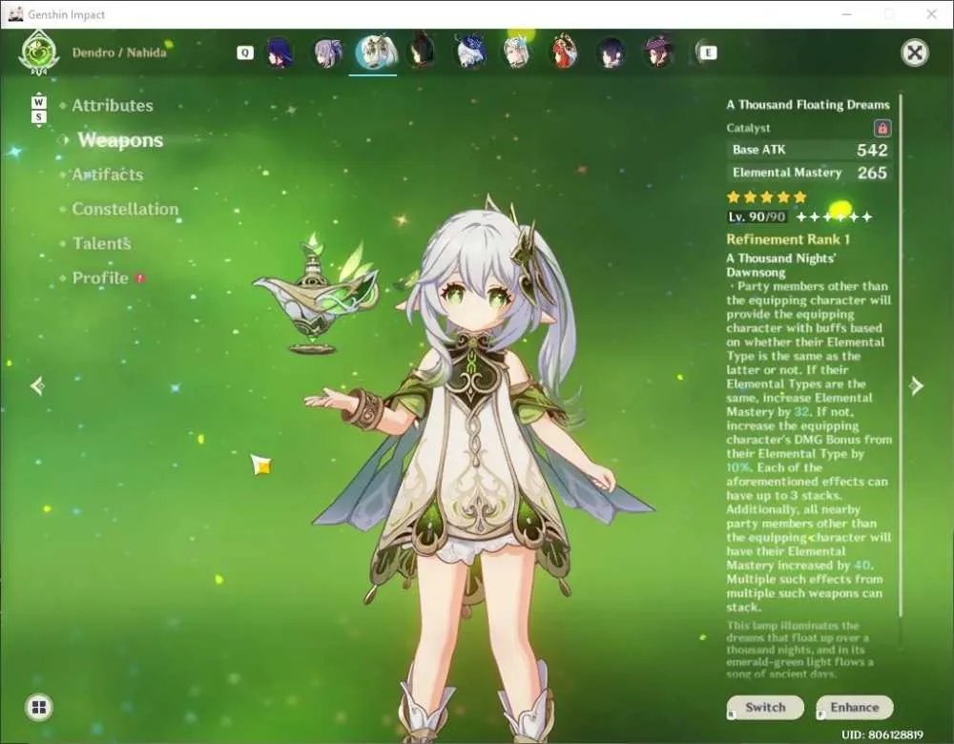Image resolution: width=954 pixels, height=744 pixels.
Task: Click the Enhance weapon button
Action: 854,707
